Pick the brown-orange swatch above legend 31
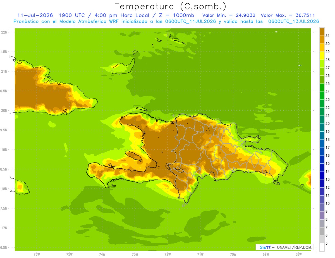Image resolution: width=335 pixels, height=258 pixels. tap(322, 32)
